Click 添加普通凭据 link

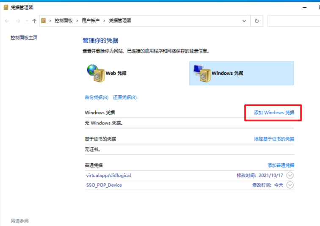click(281, 165)
